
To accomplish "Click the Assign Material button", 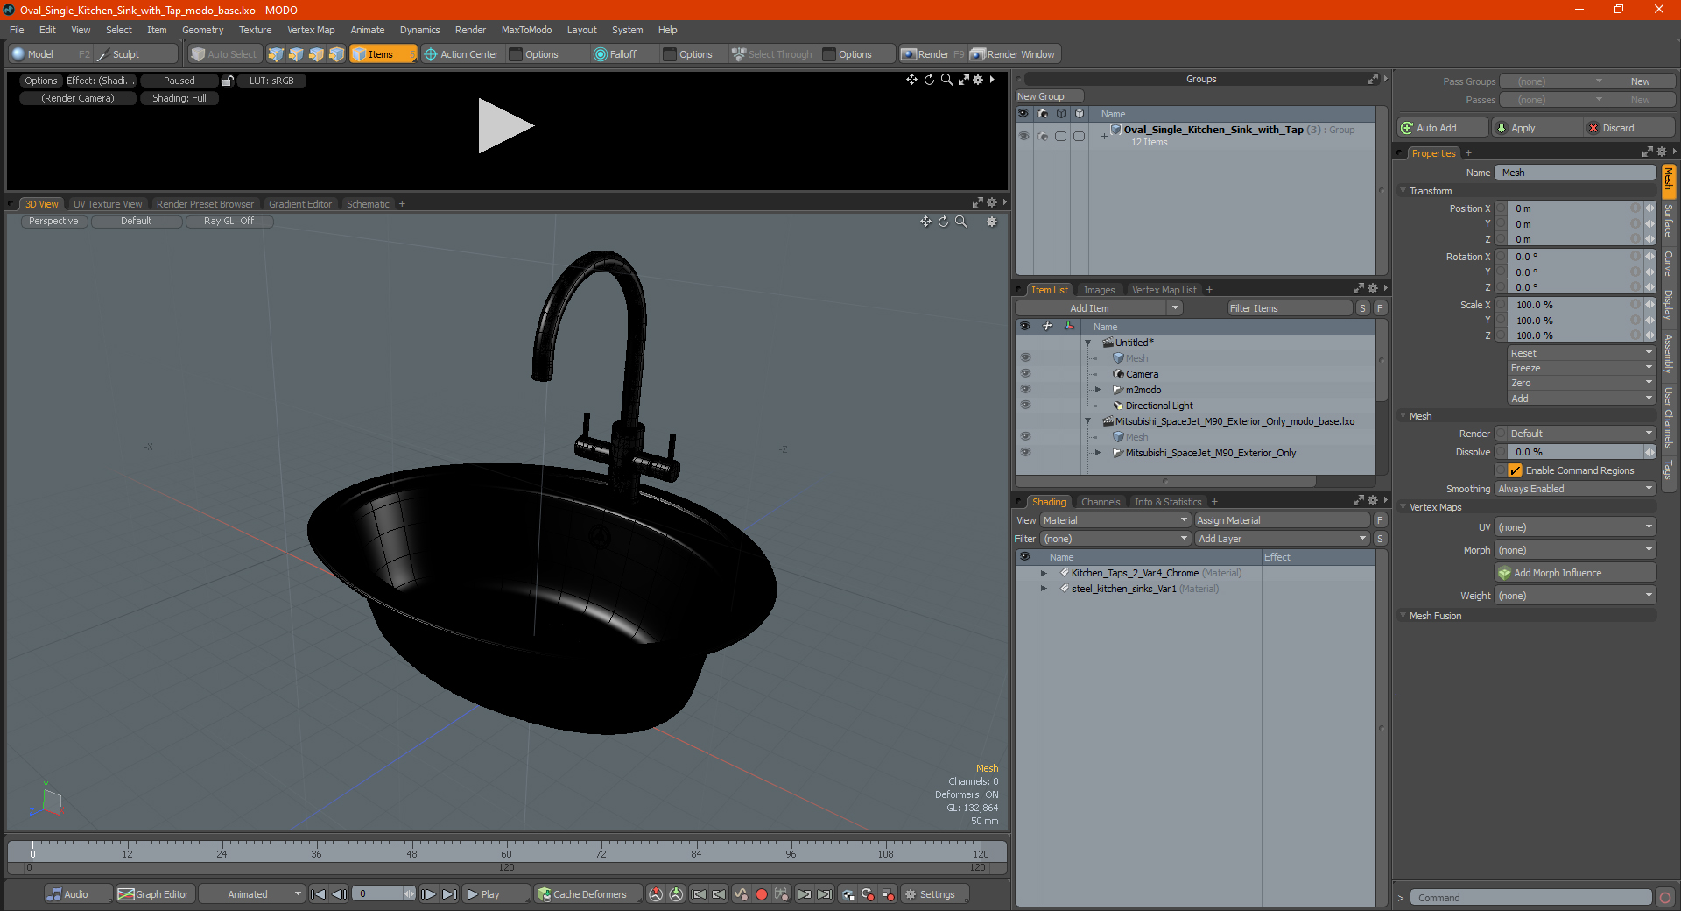I will click(x=1282, y=520).
